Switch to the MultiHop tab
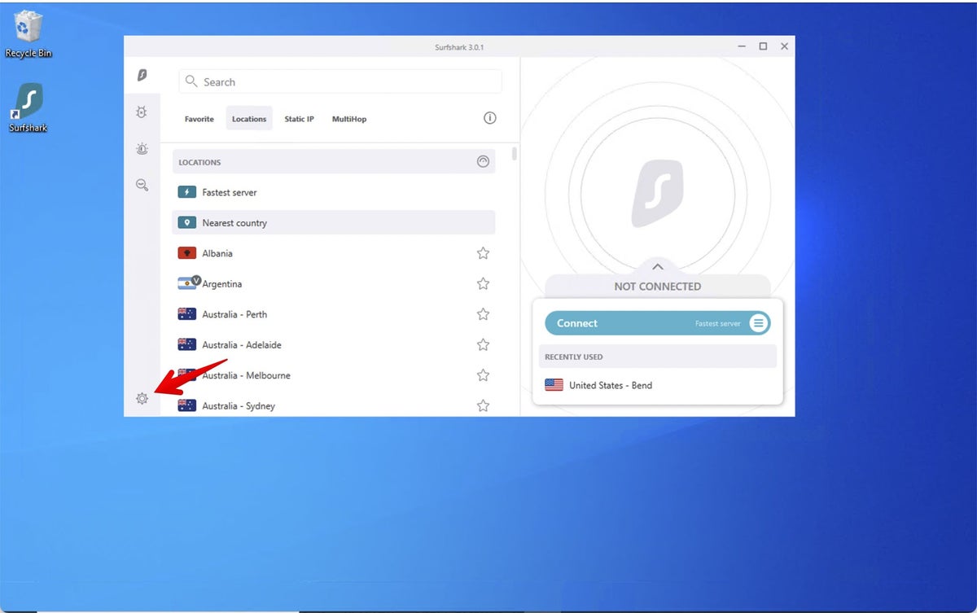This screenshot has width=977, height=613. pyautogui.click(x=349, y=119)
